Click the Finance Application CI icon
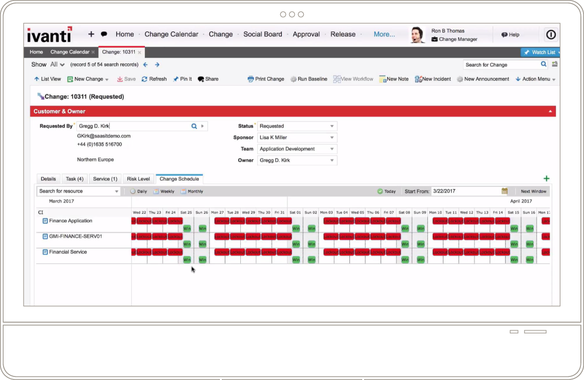This screenshot has width=584, height=380. coord(45,221)
